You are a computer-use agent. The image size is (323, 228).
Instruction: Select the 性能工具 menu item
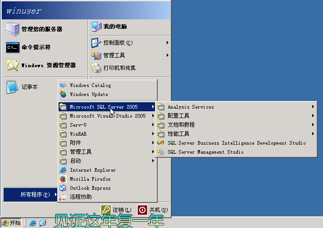(236, 134)
